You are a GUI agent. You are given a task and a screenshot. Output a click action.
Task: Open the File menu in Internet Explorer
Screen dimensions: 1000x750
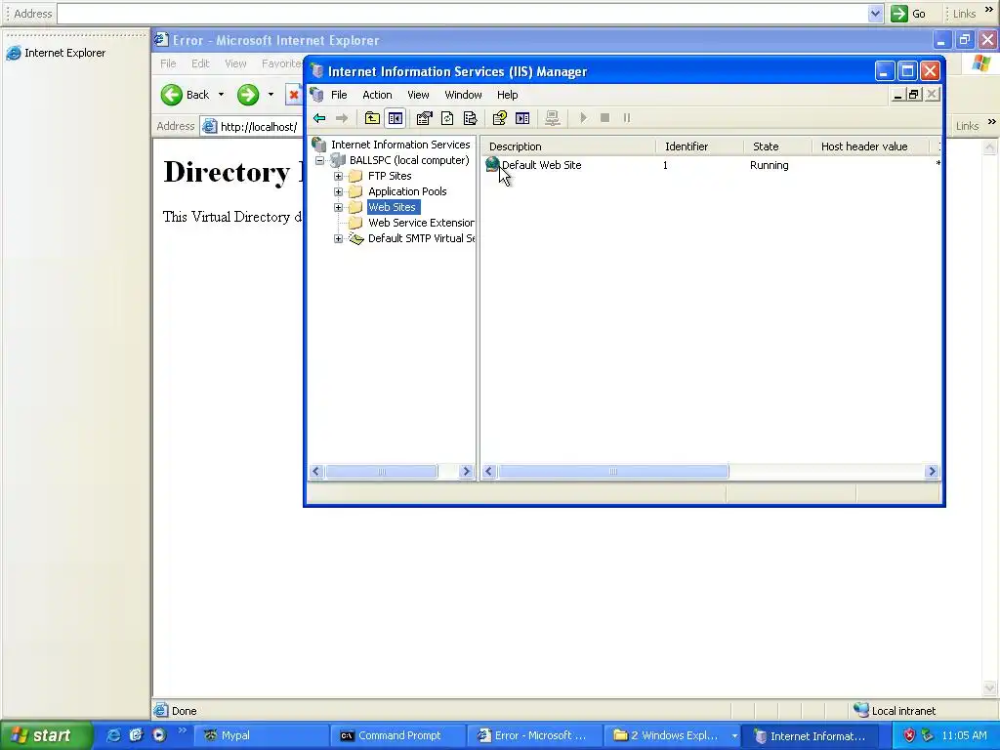pyautogui.click(x=168, y=63)
